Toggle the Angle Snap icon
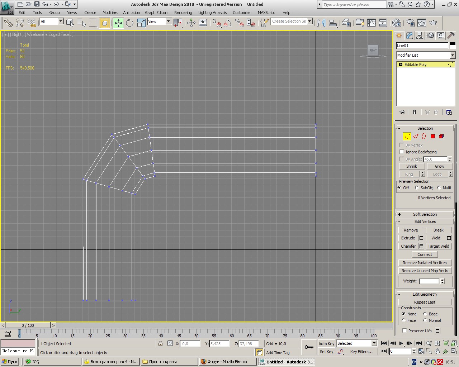Screen dimensions: 459x367 [x=228, y=23]
